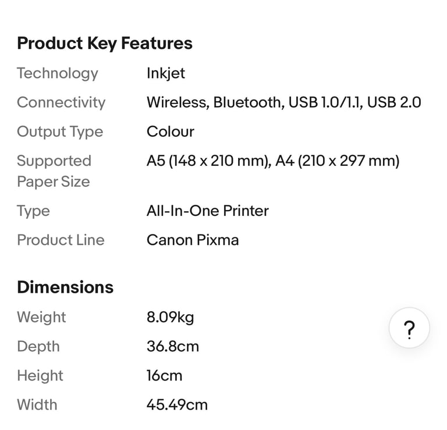Select the Weight label
Screen dimensions: 447x430
coord(41,317)
